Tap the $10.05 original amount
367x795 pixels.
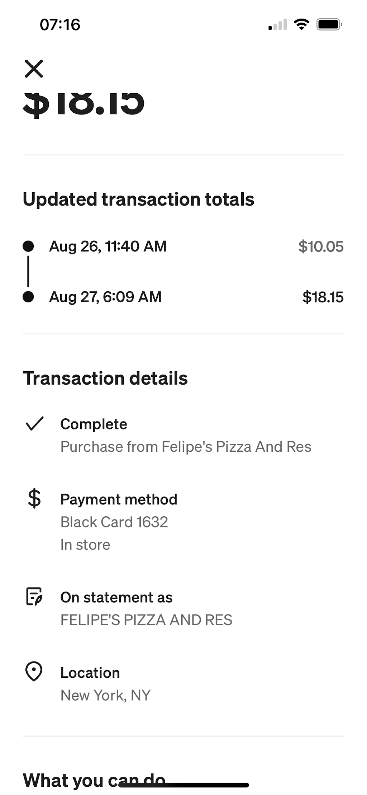tap(321, 247)
